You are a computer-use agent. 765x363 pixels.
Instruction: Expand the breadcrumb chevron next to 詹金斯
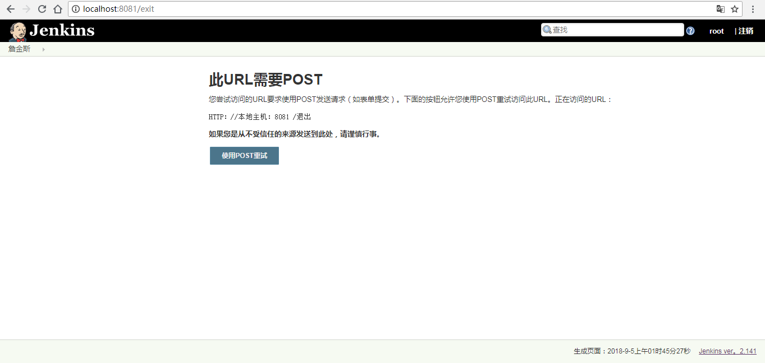click(44, 49)
